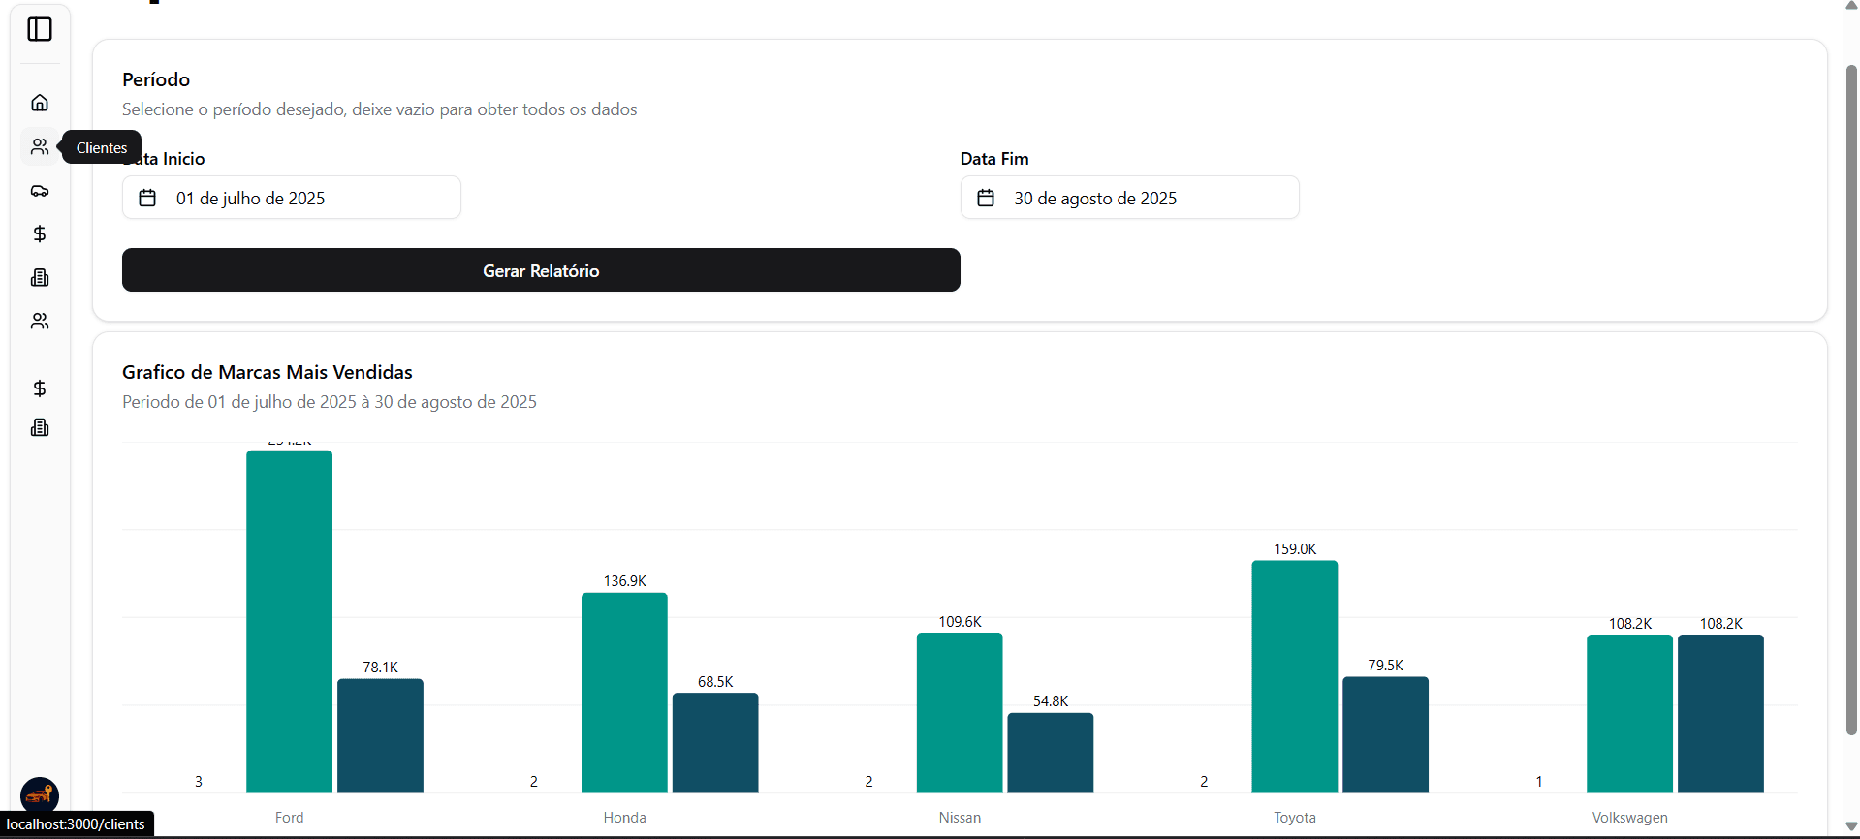Click Ford's tall teal bar
1860x839 pixels.
289,621
